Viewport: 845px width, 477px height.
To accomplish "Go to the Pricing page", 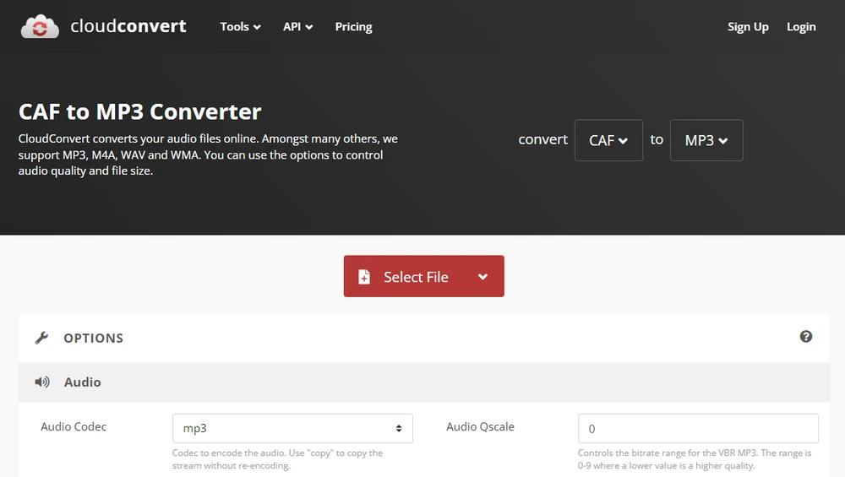I will [x=353, y=27].
